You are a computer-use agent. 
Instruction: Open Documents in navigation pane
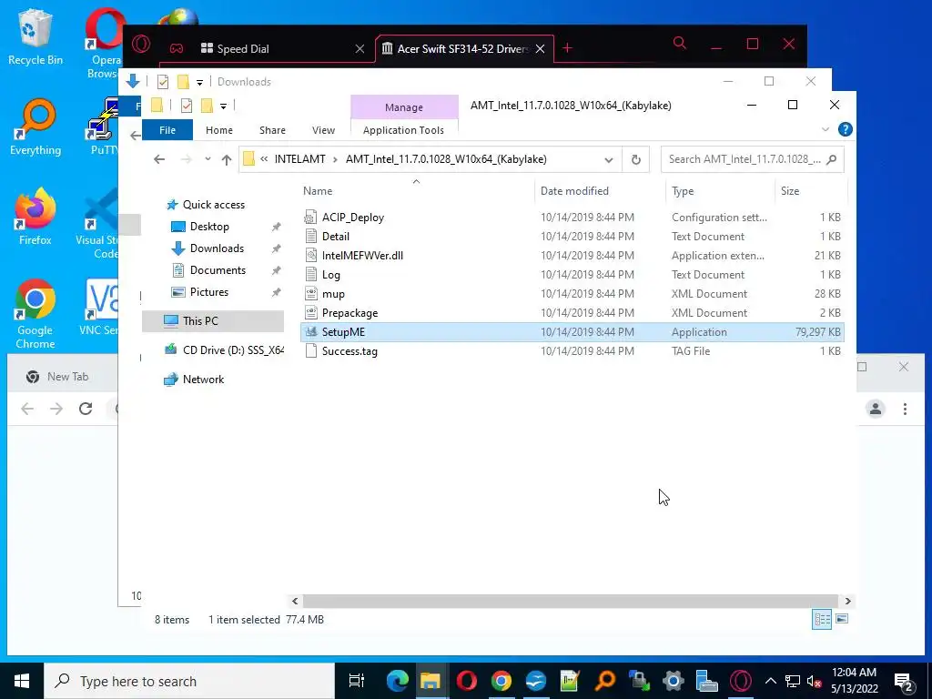[x=218, y=270]
